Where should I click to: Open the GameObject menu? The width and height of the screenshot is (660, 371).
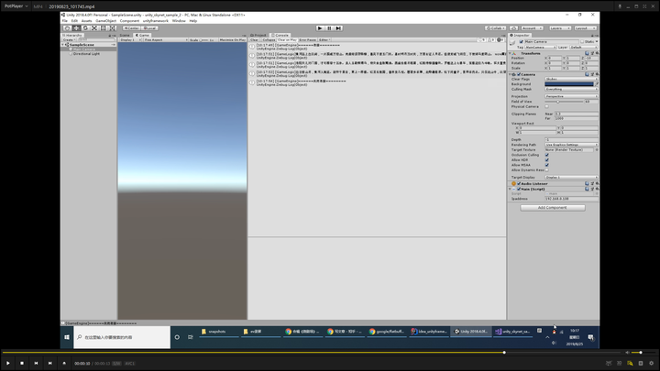click(x=116, y=20)
